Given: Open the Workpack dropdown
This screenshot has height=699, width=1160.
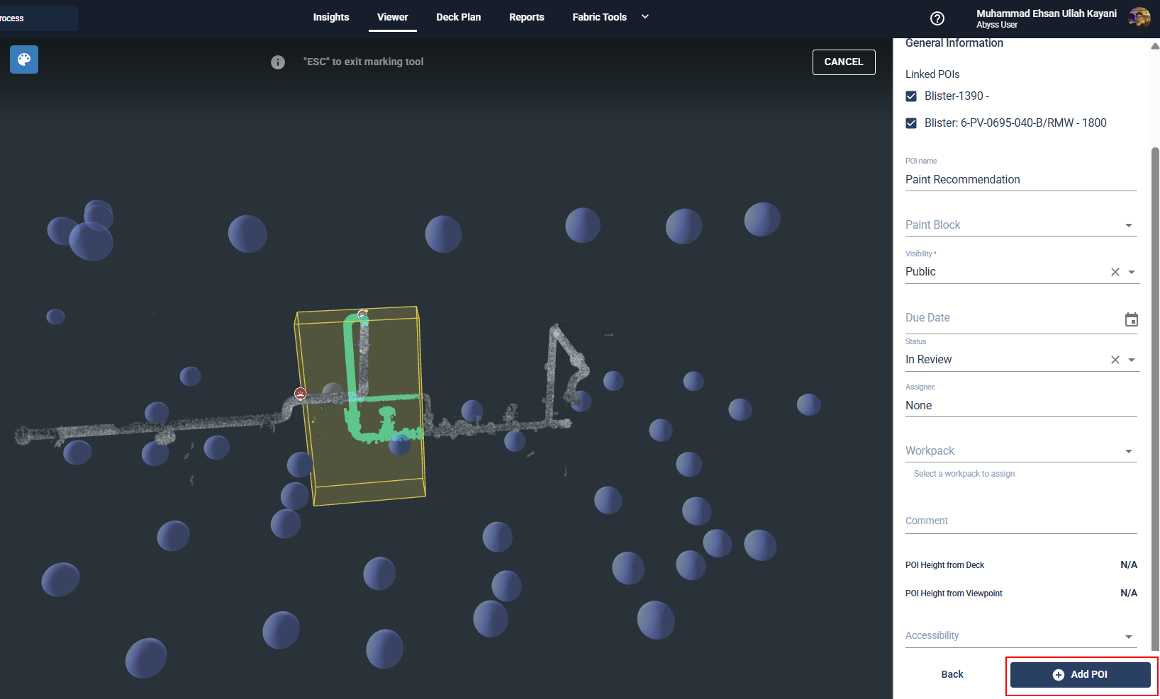Looking at the screenshot, I should point(1128,451).
